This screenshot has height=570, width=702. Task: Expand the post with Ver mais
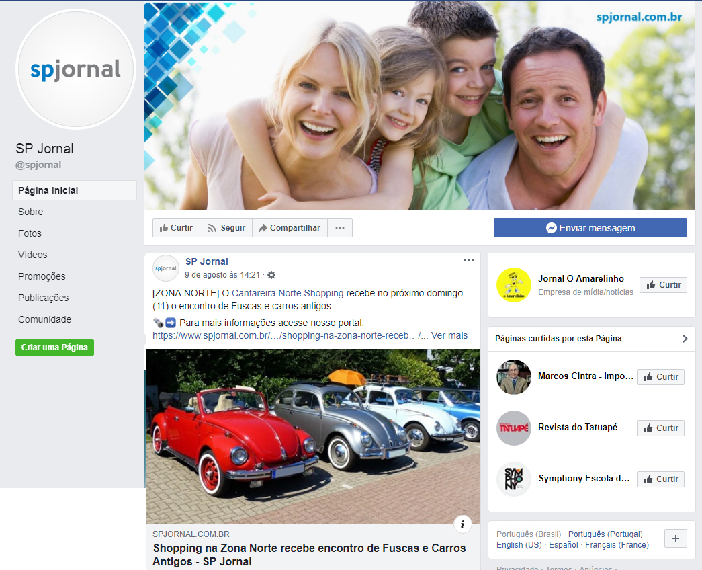click(449, 335)
